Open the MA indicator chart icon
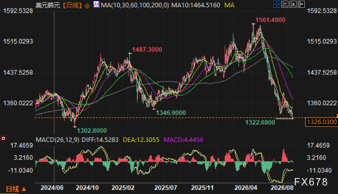 click(96, 4)
